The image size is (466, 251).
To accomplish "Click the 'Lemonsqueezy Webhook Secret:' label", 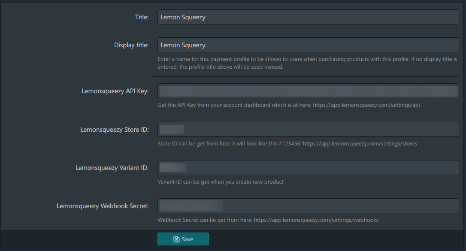I will (x=103, y=206).
